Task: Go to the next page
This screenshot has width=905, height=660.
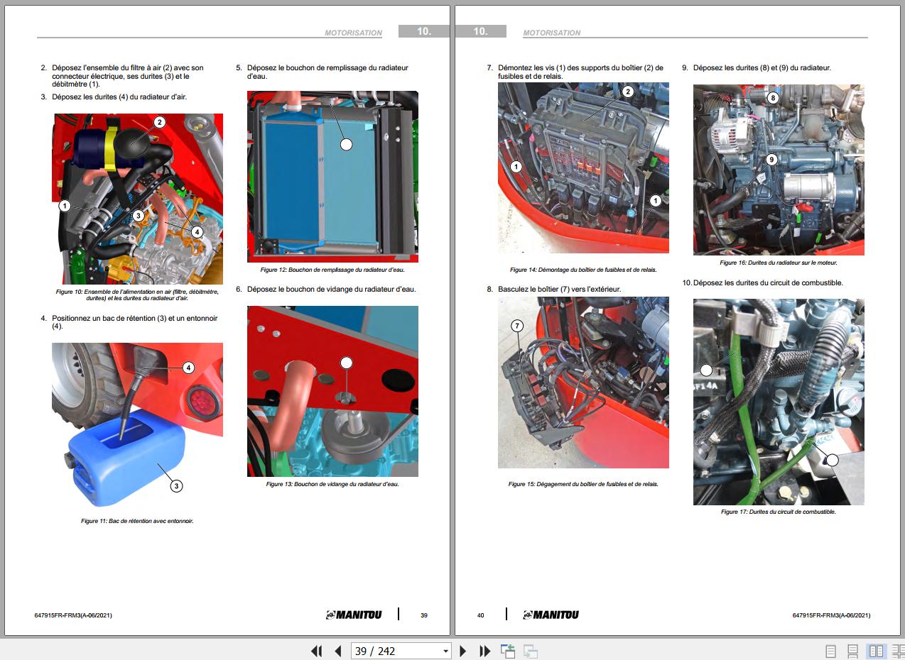Action: 463,651
